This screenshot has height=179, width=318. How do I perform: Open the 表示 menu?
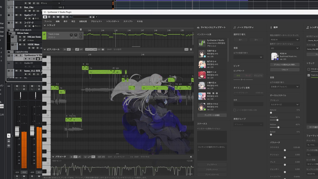[66, 21]
